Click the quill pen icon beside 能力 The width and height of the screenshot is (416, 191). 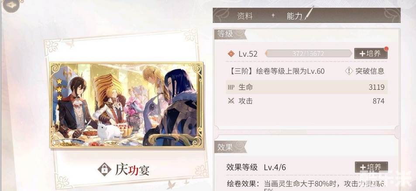pyautogui.click(x=308, y=13)
